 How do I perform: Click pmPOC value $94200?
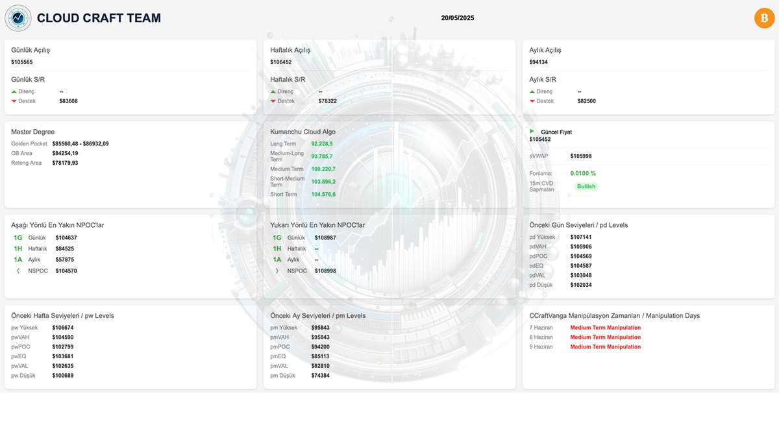pos(320,347)
